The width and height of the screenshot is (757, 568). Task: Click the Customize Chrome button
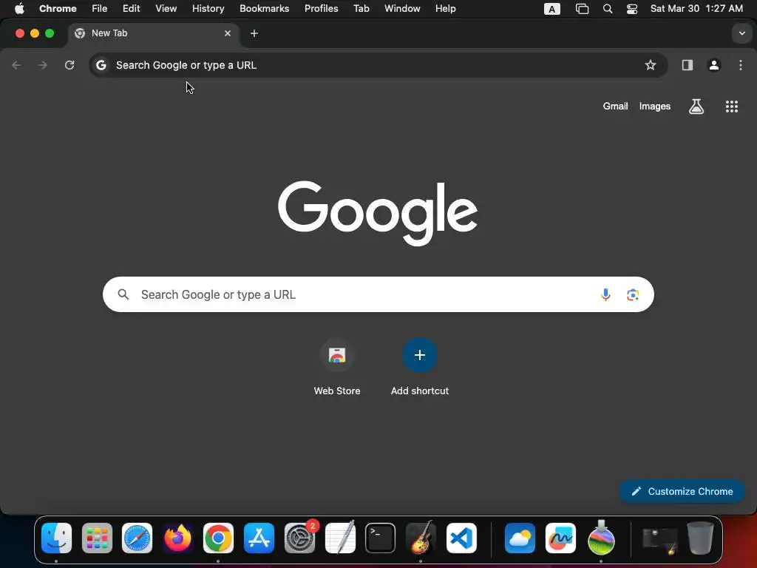[x=682, y=491]
